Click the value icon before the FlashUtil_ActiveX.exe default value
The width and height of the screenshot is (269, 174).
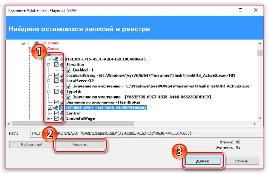click(68, 86)
